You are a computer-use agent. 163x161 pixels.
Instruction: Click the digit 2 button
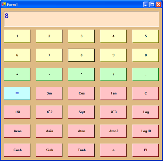tap(49, 36)
